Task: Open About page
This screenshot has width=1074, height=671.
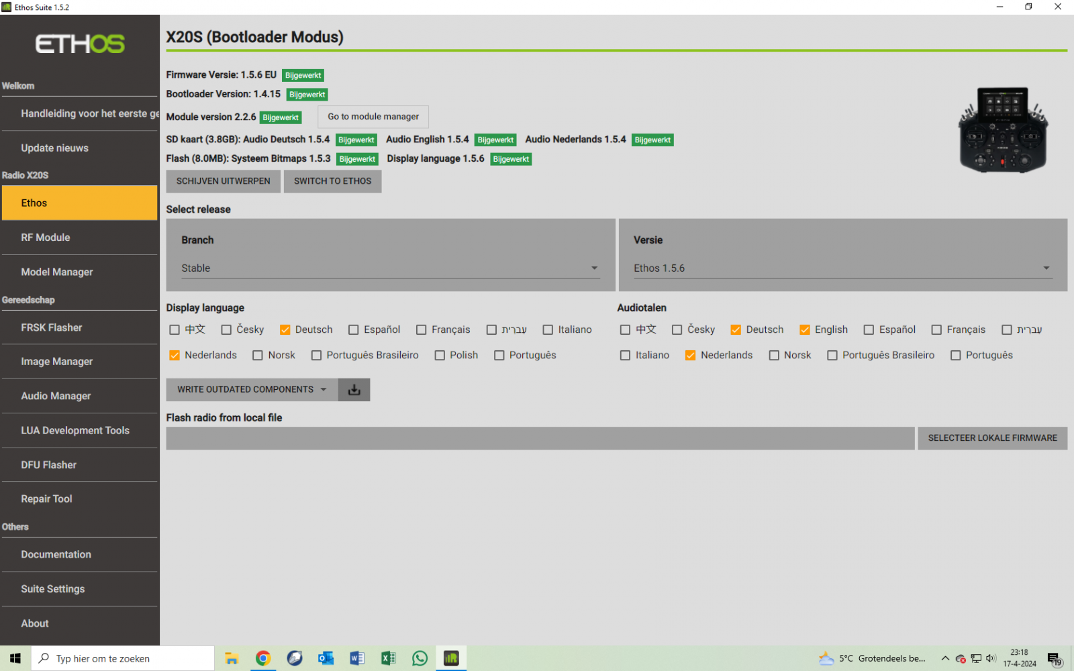Action: [80, 623]
